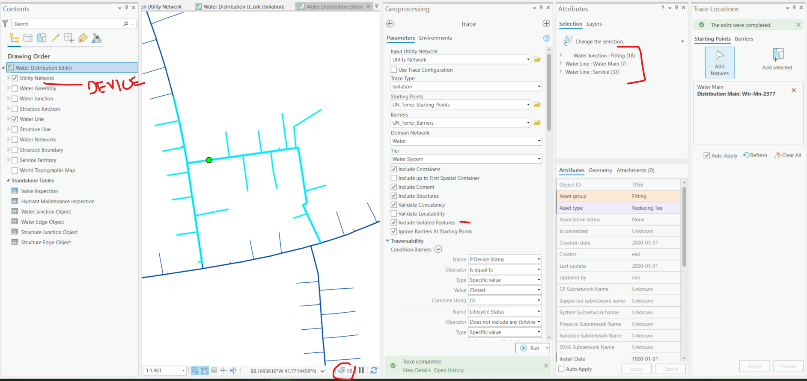The height and width of the screenshot is (381, 807).
Task: Expand Water Junction : Fitting (18) selection
Action: click(x=561, y=55)
